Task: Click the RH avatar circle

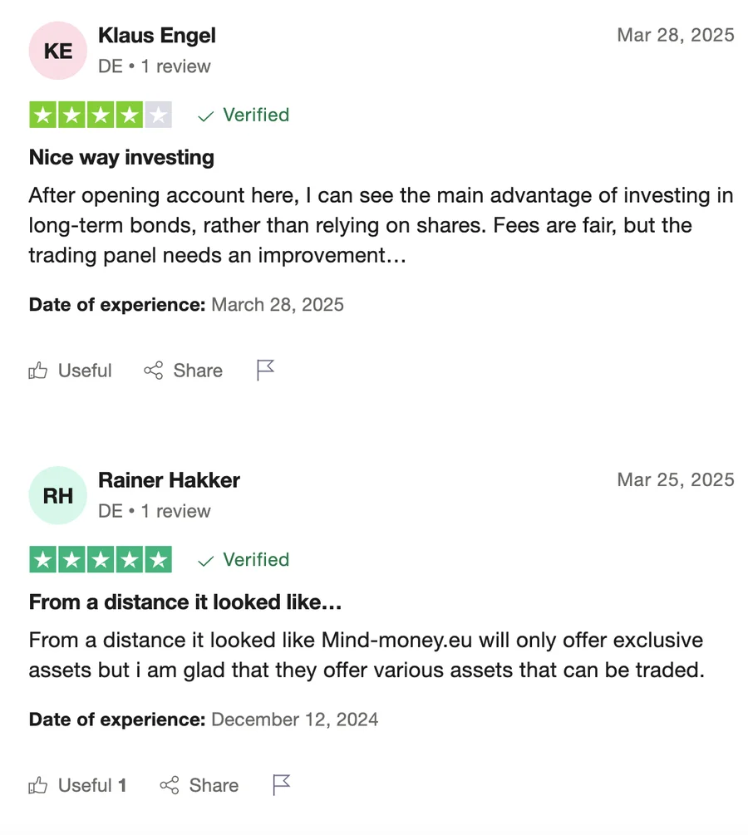Action: coord(57,496)
